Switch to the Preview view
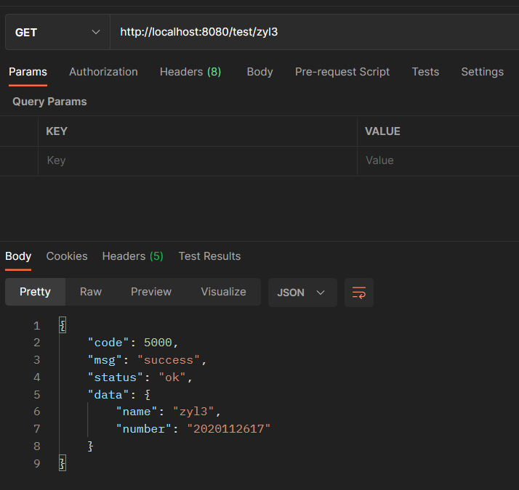The image size is (519, 490). pos(151,292)
